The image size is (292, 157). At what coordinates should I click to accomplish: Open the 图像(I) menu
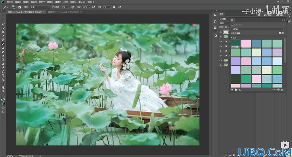pos(26,2)
